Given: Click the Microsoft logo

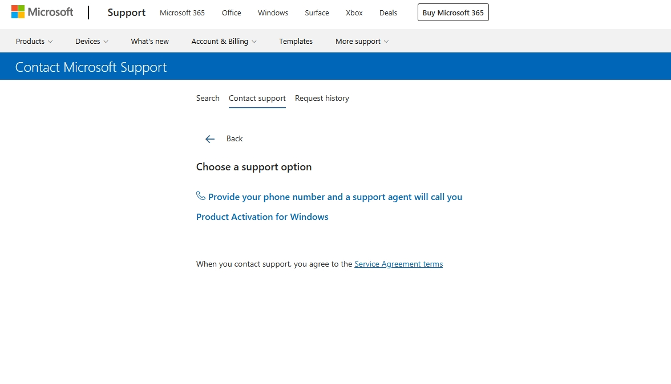Looking at the screenshot, I should click(x=42, y=12).
